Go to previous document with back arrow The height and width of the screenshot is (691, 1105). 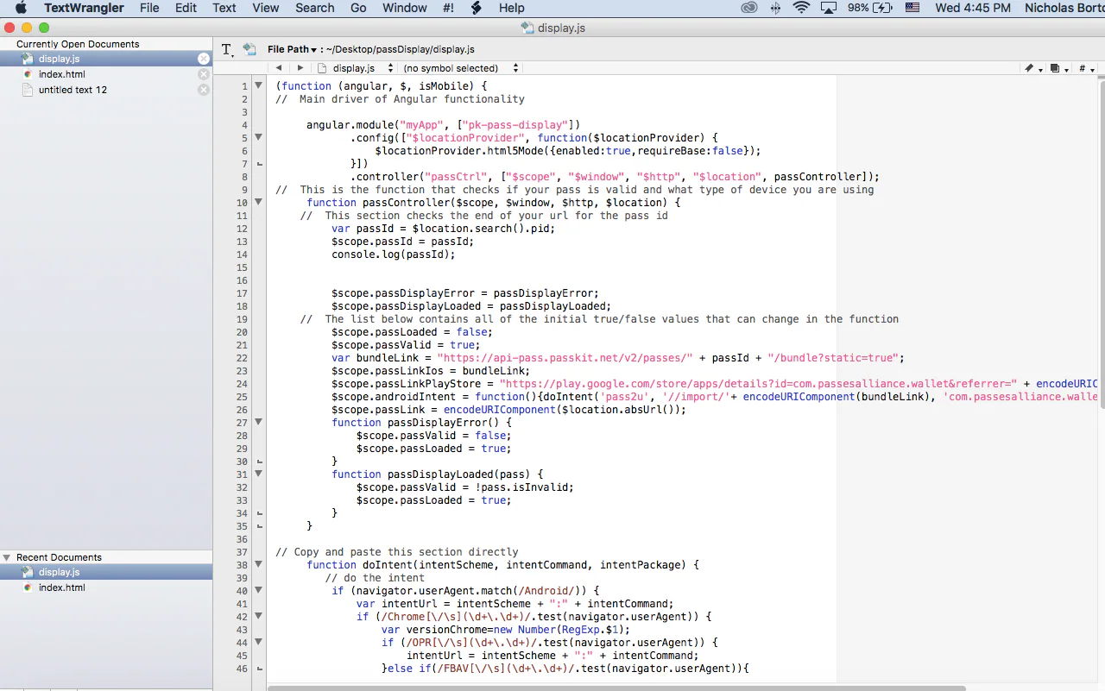(278, 67)
